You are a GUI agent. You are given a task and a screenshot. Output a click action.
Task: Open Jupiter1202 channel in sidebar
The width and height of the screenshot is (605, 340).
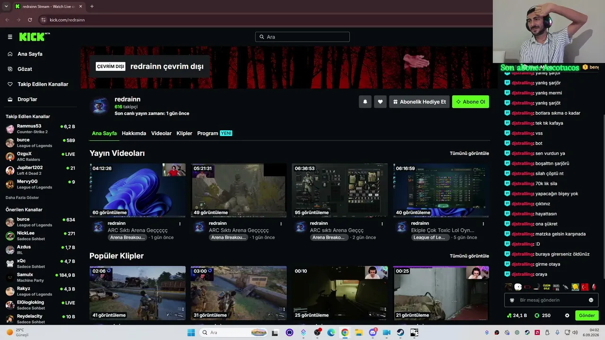point(40,170)
